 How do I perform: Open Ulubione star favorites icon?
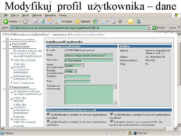click(x=77, y=21)
